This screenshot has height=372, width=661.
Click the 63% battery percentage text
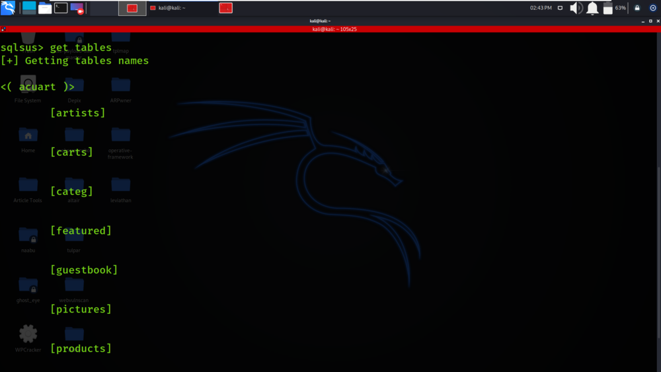(621, 7)
